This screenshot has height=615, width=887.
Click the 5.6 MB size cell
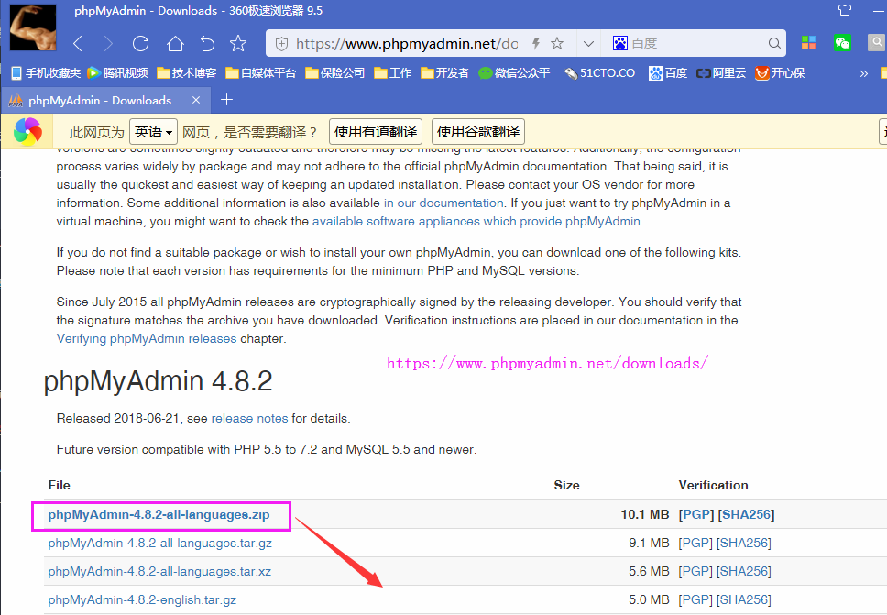[x=649, y=571]
